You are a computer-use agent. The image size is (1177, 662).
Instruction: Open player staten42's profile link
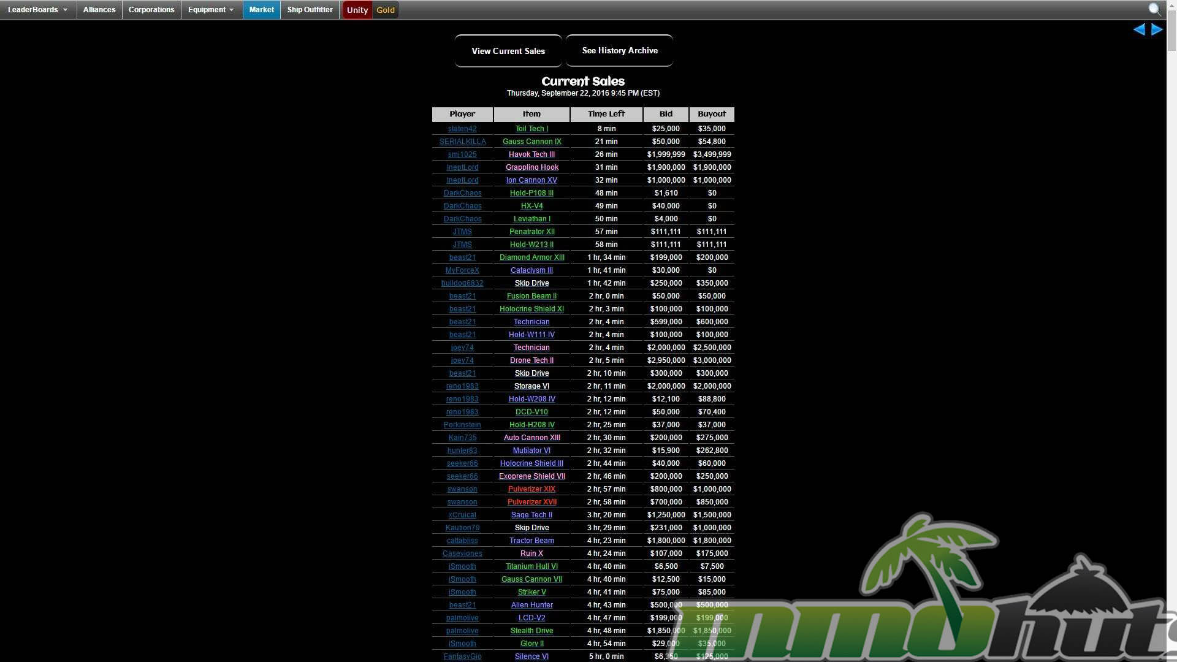[462, 129]
